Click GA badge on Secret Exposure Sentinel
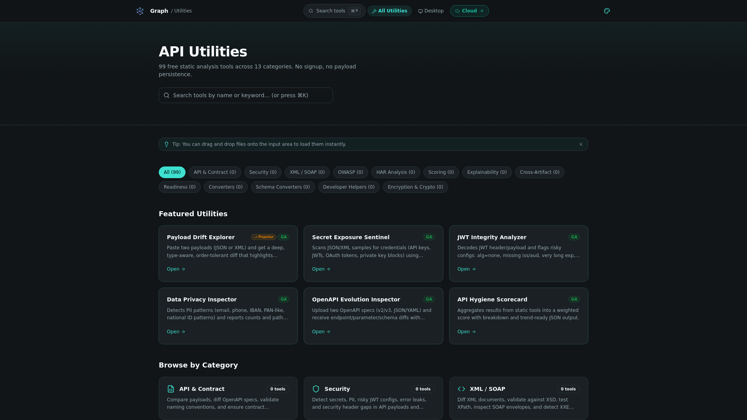Screen dimensions: 747x420 point(429,237)
